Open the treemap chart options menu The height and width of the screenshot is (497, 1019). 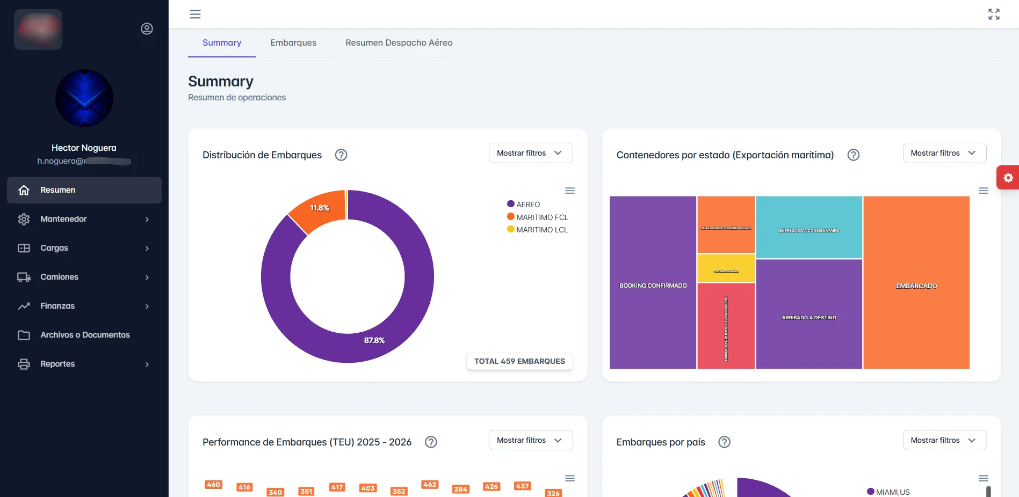[x=984, y=191]
